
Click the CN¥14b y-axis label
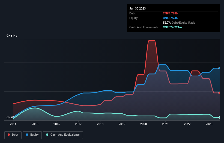[12, 36]
